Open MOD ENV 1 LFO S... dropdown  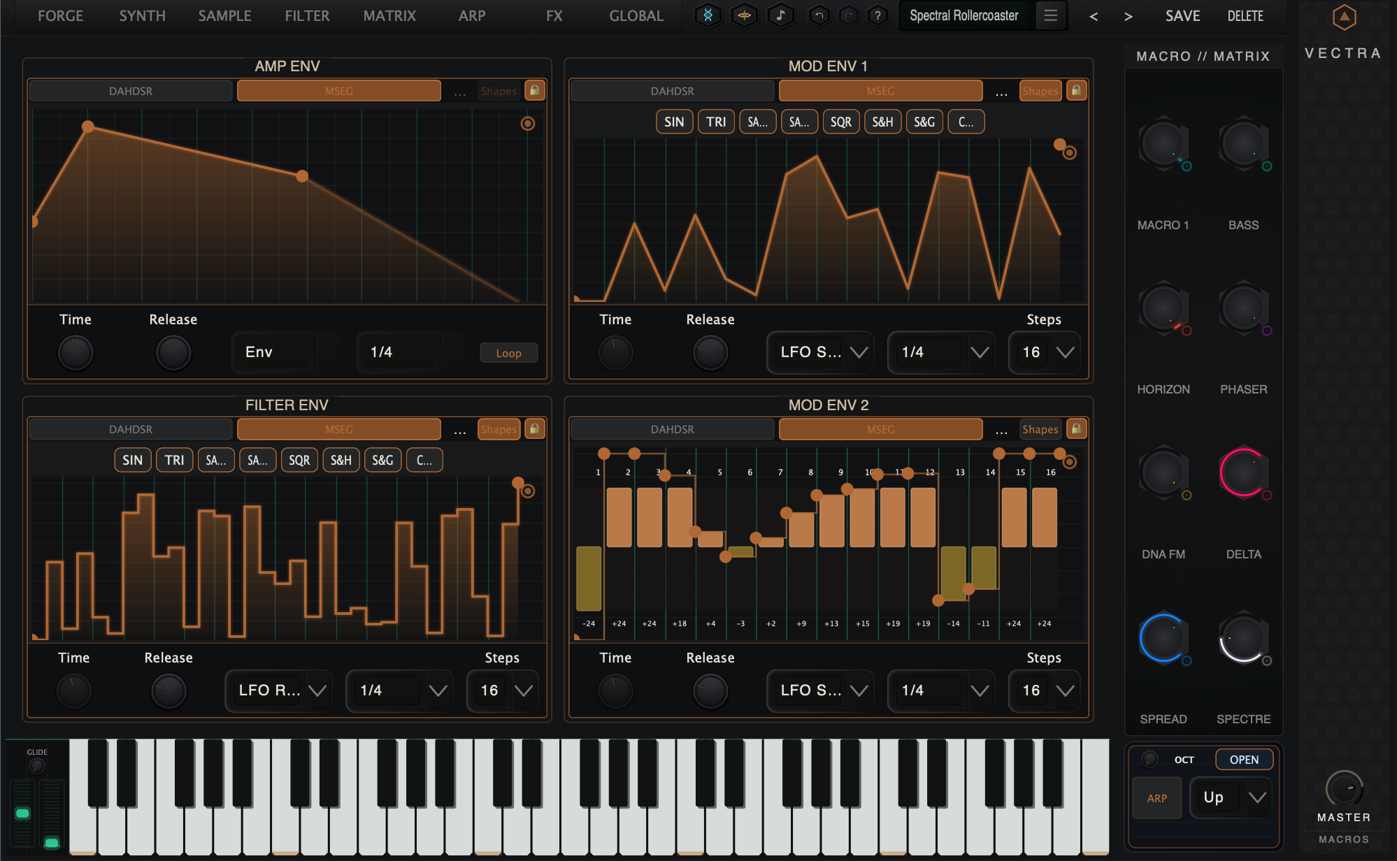point(821,352)
